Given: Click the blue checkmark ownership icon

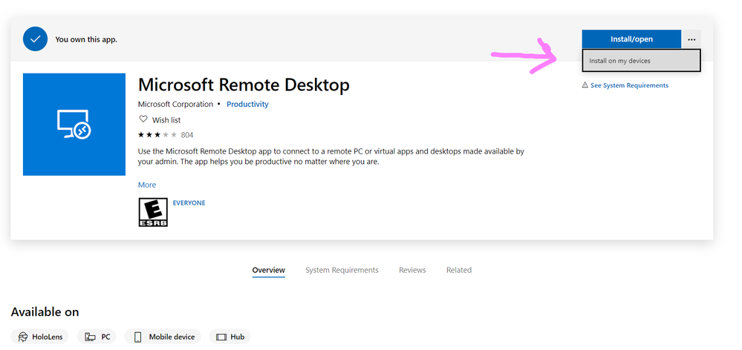Looking at the screenshot, I should (x=35, y=39).
